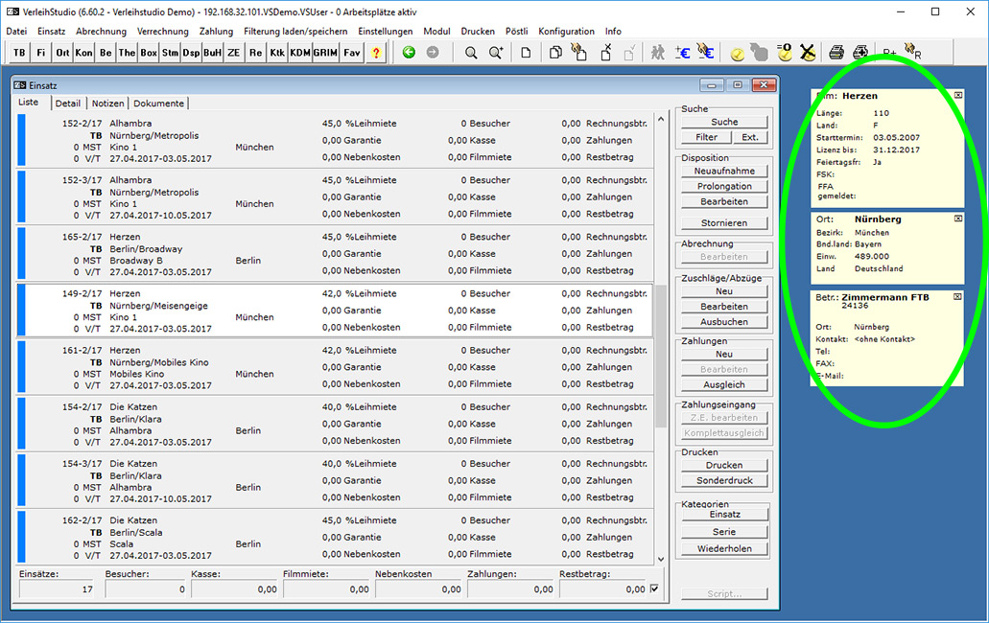Open the Abrechnung menu
The width and height of the screenshot is (989, 623).
click(x=101, y=32)
